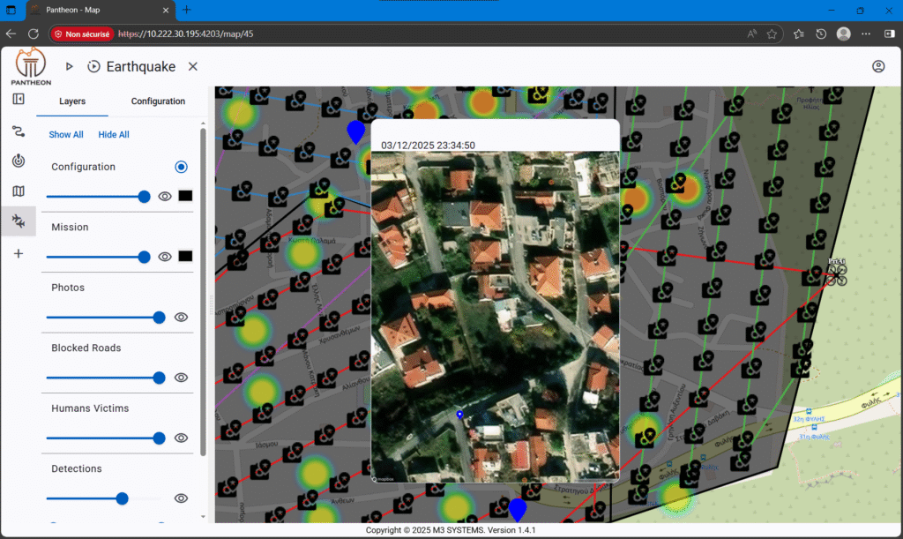
Task: Toggle Humans Victims layer eye icon
Action: (182, 438)
